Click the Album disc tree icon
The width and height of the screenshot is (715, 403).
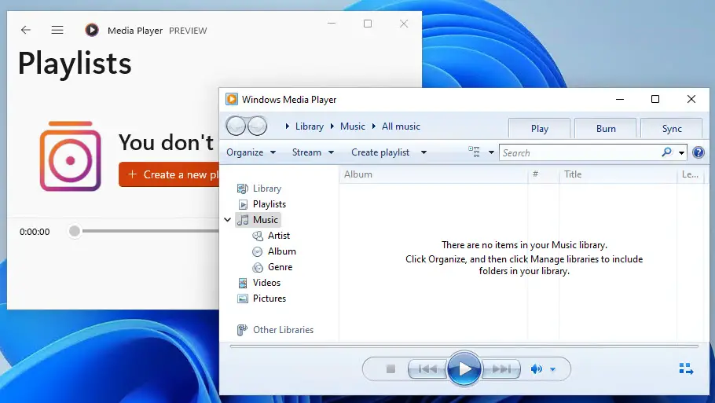coord(258,251)
